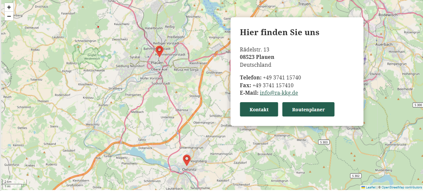Open the info@ra-kkg.de email link
423x191 pixels.
279,93
